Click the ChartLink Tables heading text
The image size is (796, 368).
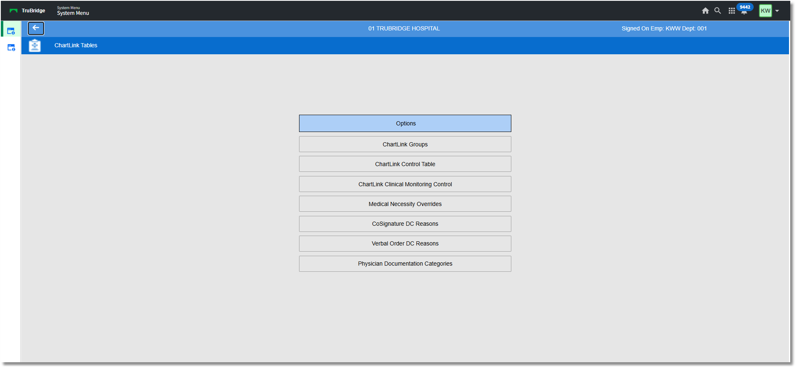76,45
